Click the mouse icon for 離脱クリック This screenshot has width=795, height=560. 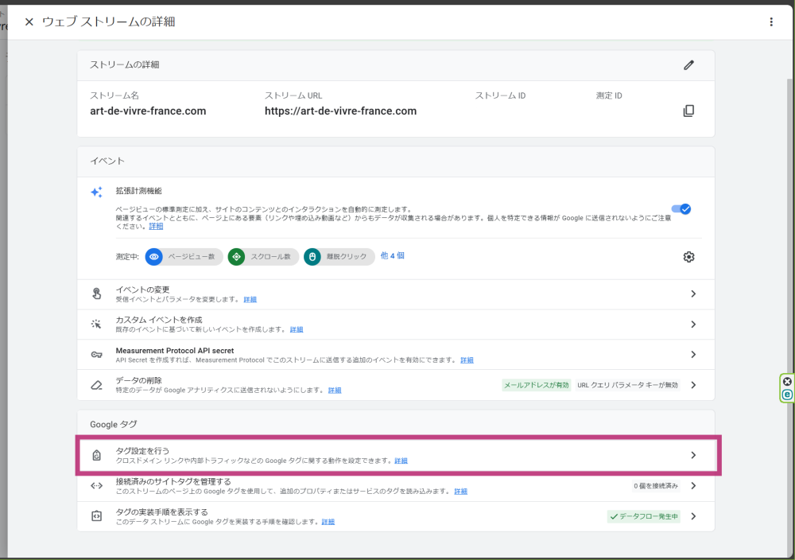click(x=312, y=257)
